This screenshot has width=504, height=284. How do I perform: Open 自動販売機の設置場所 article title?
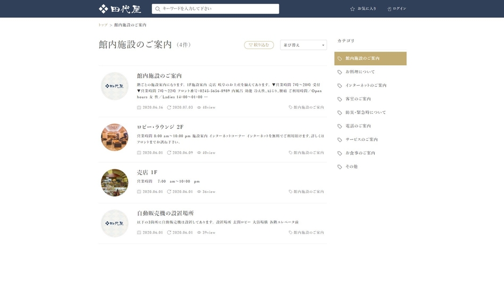pyautogui.click(x=165, y=213)
